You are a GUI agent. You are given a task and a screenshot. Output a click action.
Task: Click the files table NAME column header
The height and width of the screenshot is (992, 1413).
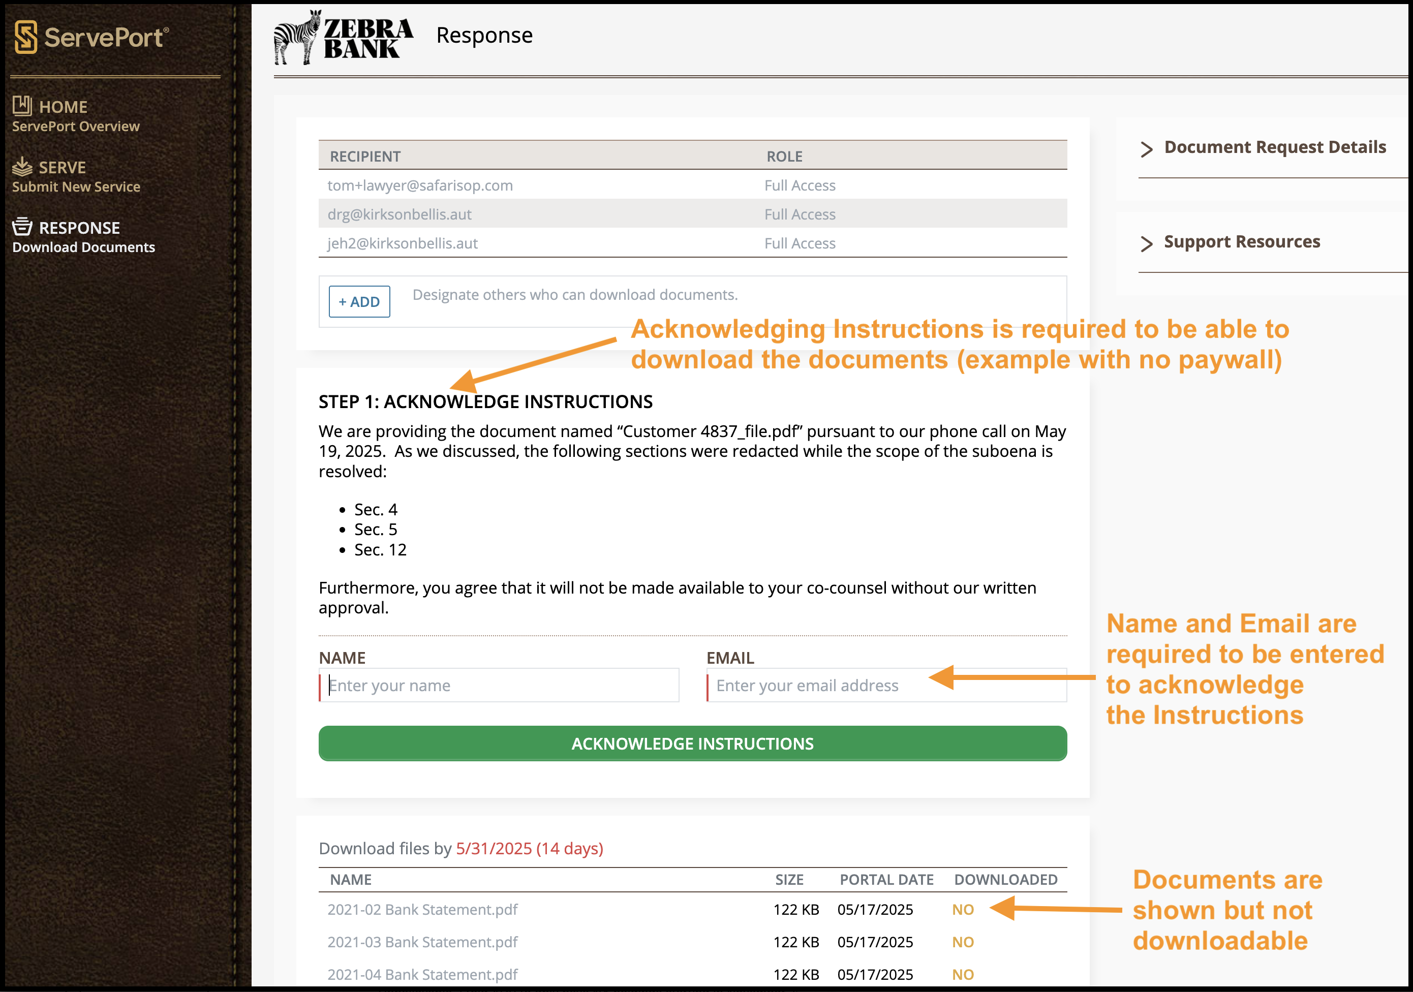pos(351,879)
